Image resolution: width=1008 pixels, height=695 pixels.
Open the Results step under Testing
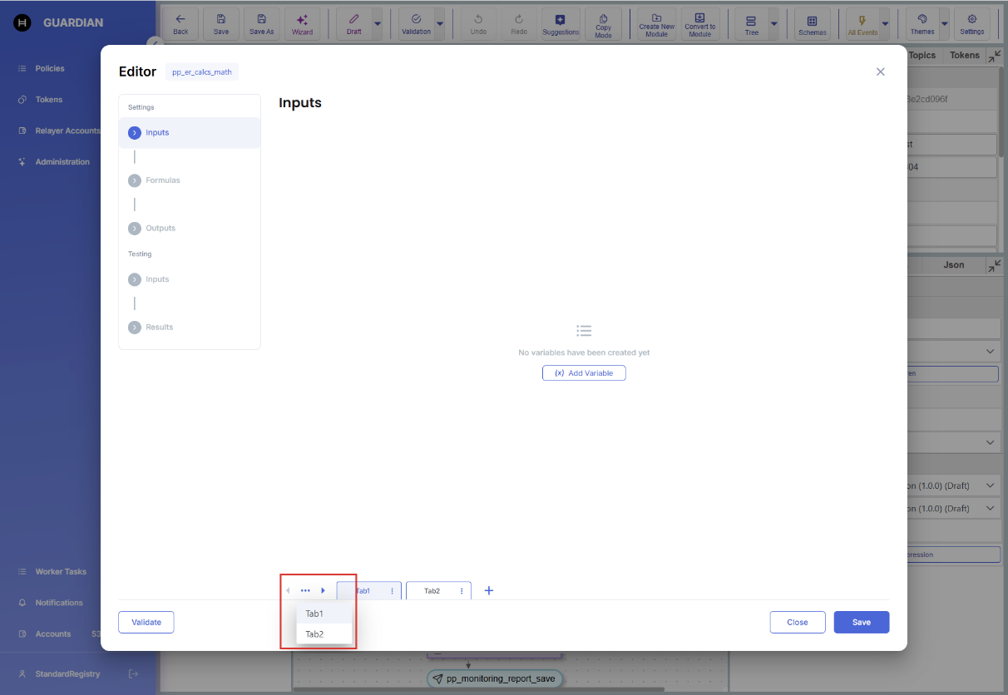pyautogui.click(x=159, y=328)
